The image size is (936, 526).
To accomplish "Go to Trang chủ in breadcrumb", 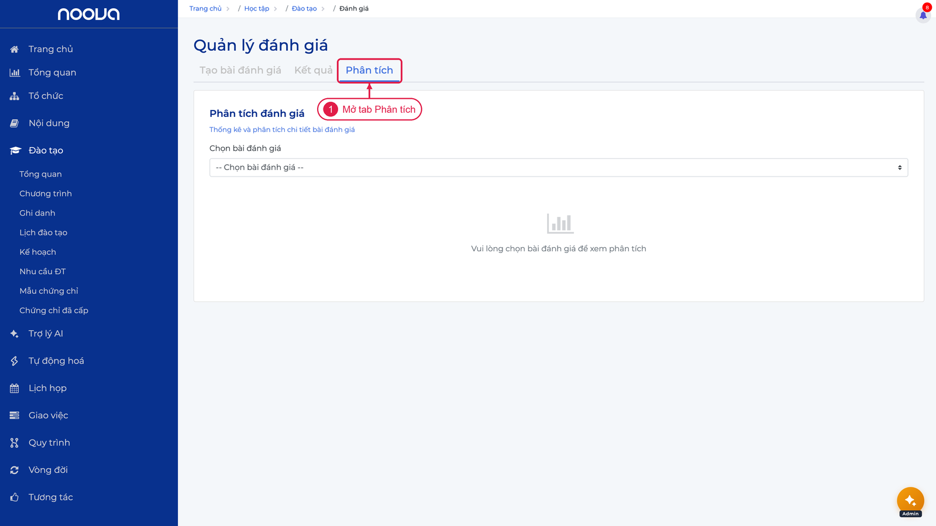I will tap(205, 9).
